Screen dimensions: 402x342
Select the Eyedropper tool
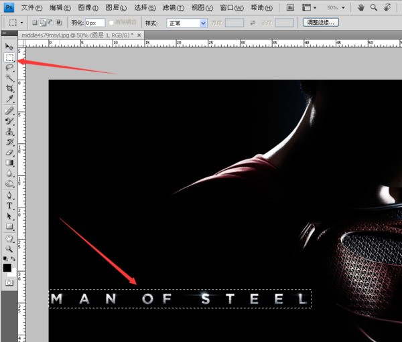[x=9, y=98]
